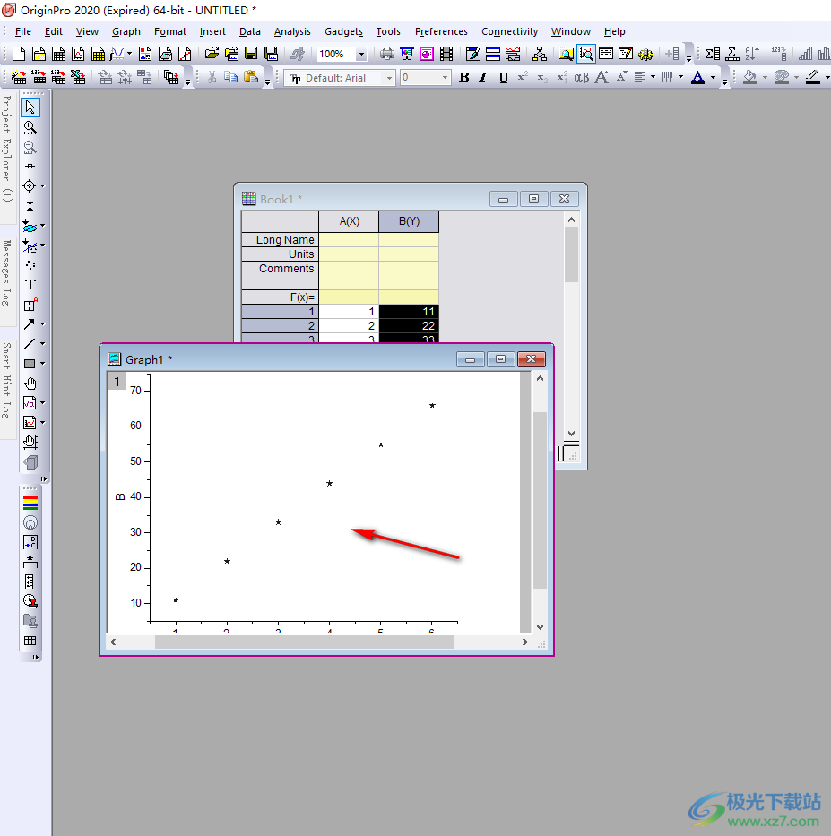
Task: Click the B(Y) column header
Action: click(x=409, y=221)
